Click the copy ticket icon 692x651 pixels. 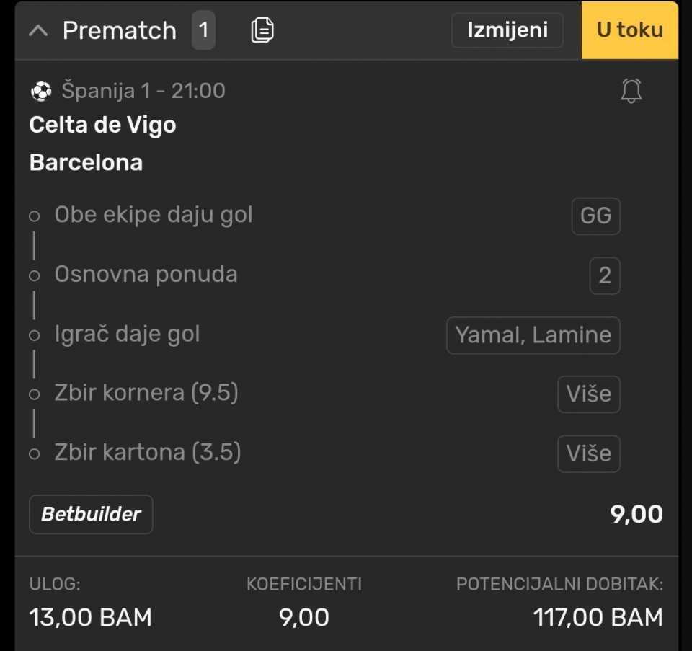coord(262,30)
